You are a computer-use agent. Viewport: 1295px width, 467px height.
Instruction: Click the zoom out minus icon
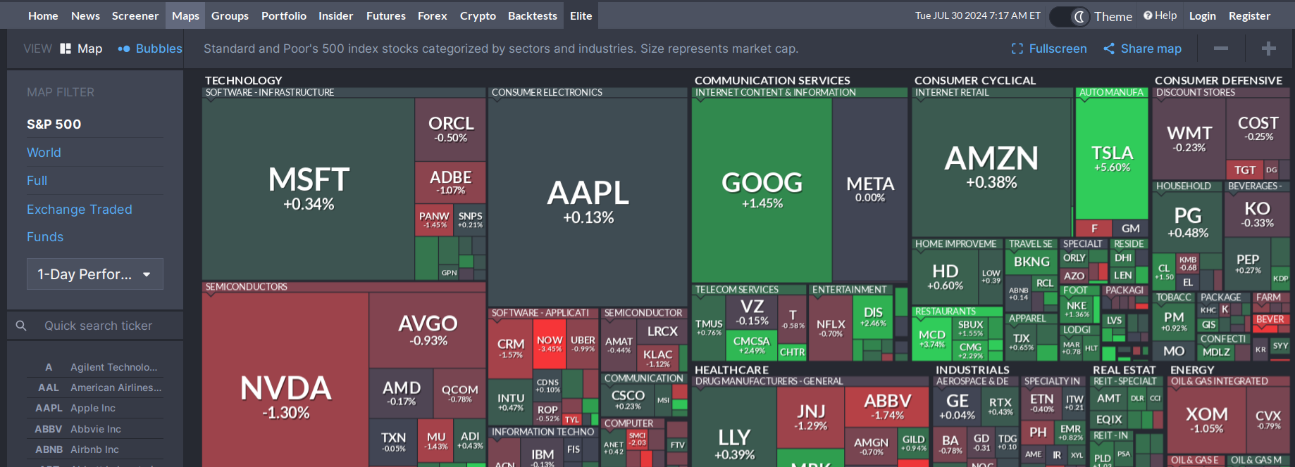[1221, 49]
